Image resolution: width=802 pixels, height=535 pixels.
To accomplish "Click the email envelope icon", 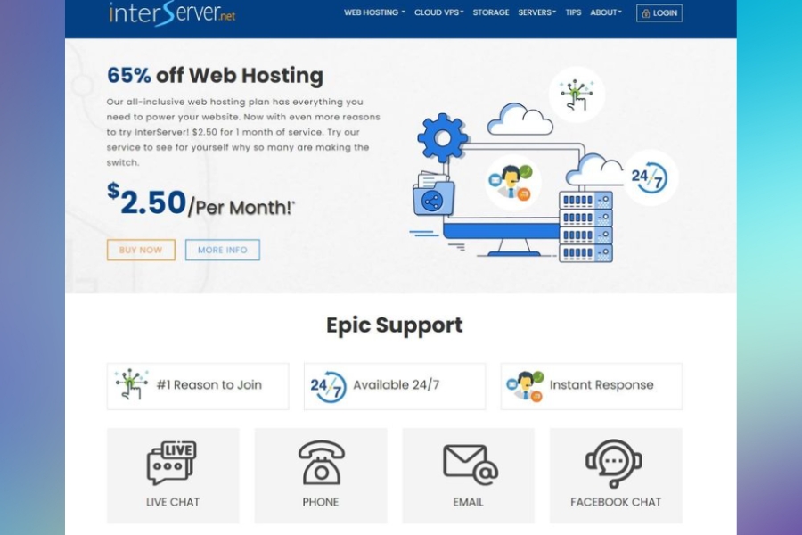I will click(470, 464).
